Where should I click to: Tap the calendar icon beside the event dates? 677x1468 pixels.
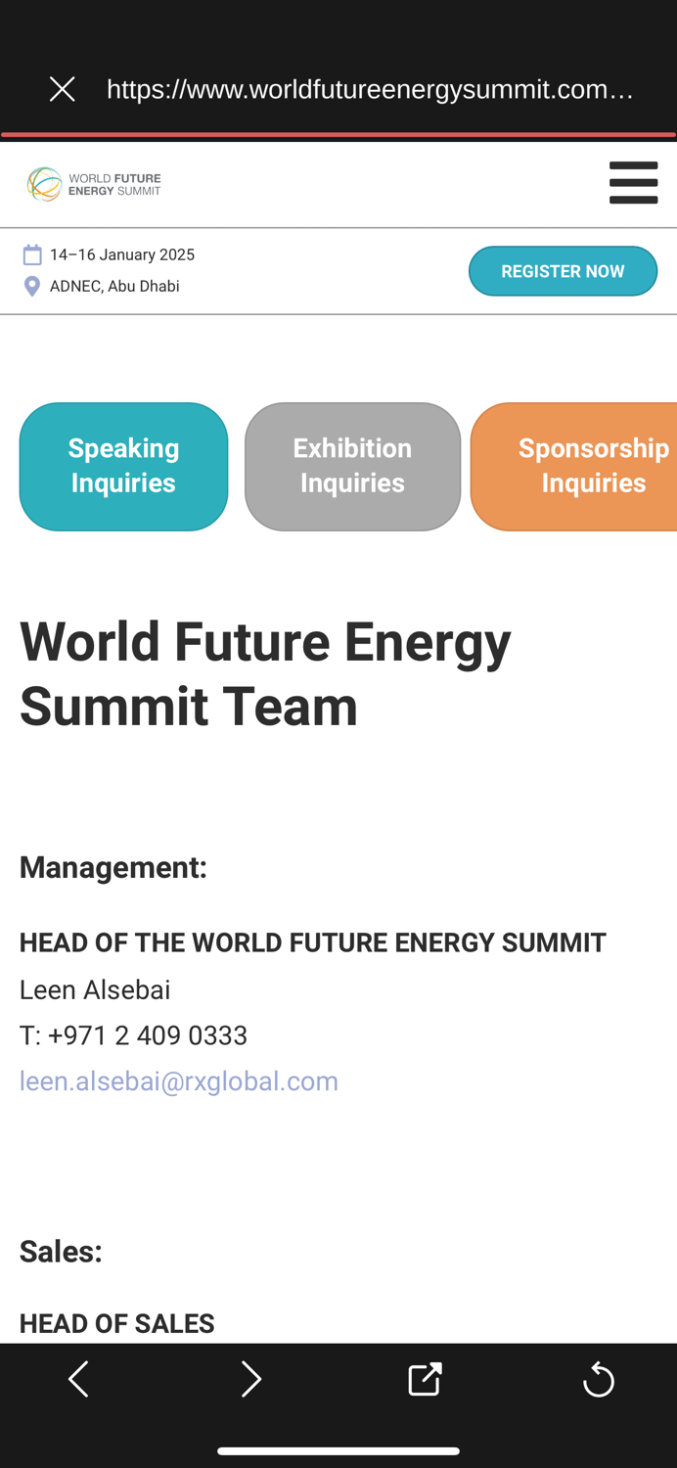point(32,253)
